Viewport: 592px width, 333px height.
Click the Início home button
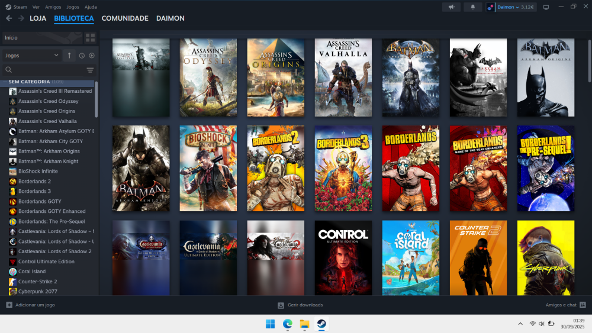coord(42,38)
